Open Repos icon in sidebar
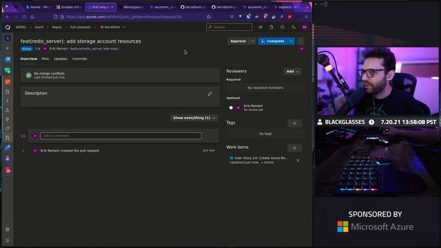Screen dimensions: 441x248 (x=8, y=82)
